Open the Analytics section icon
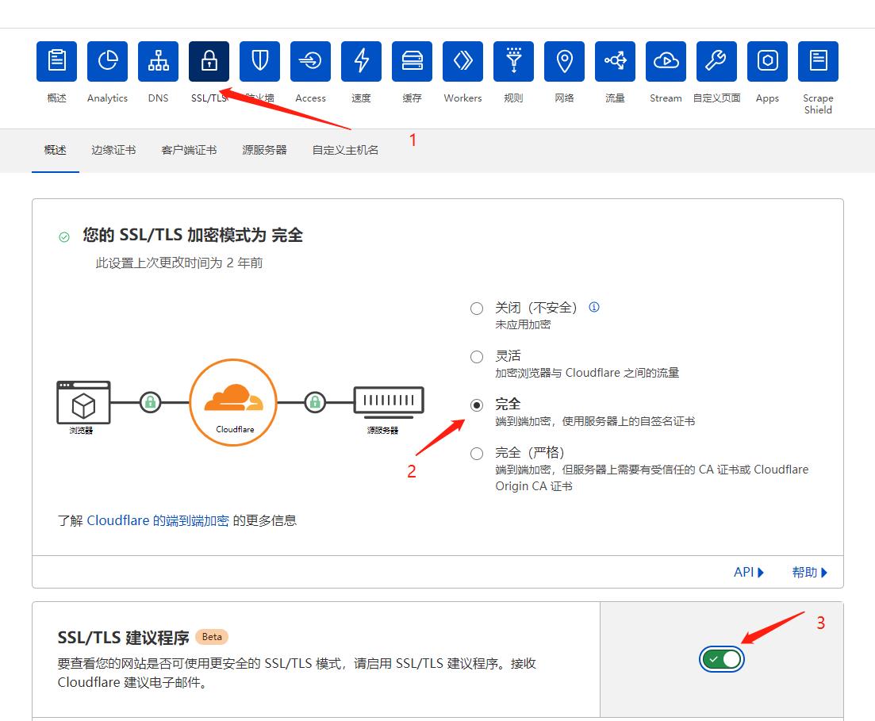This screenshot has height=721, width=875. click(x=107, y=61)
